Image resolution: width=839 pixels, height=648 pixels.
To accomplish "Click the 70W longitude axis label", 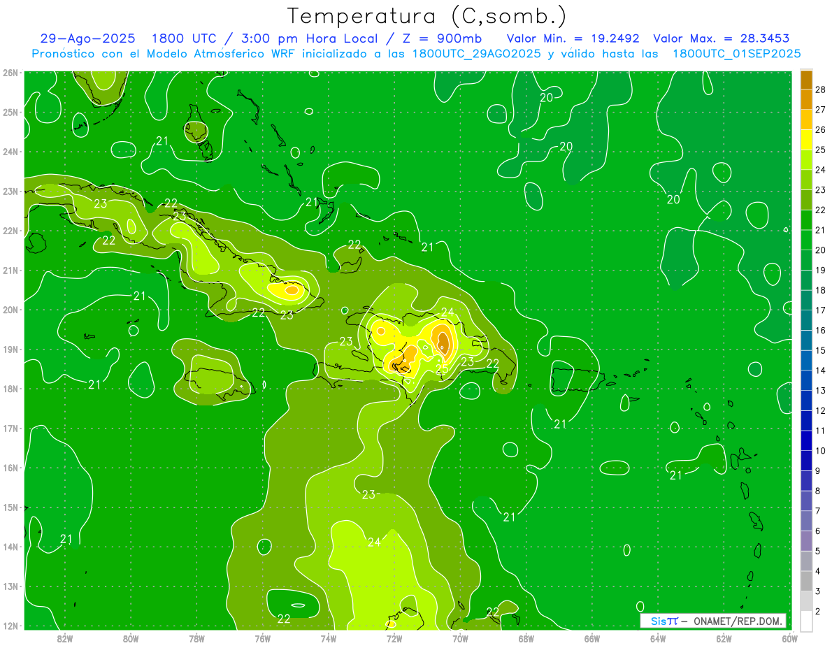I will pyautogui.click(x=460, y=638).
